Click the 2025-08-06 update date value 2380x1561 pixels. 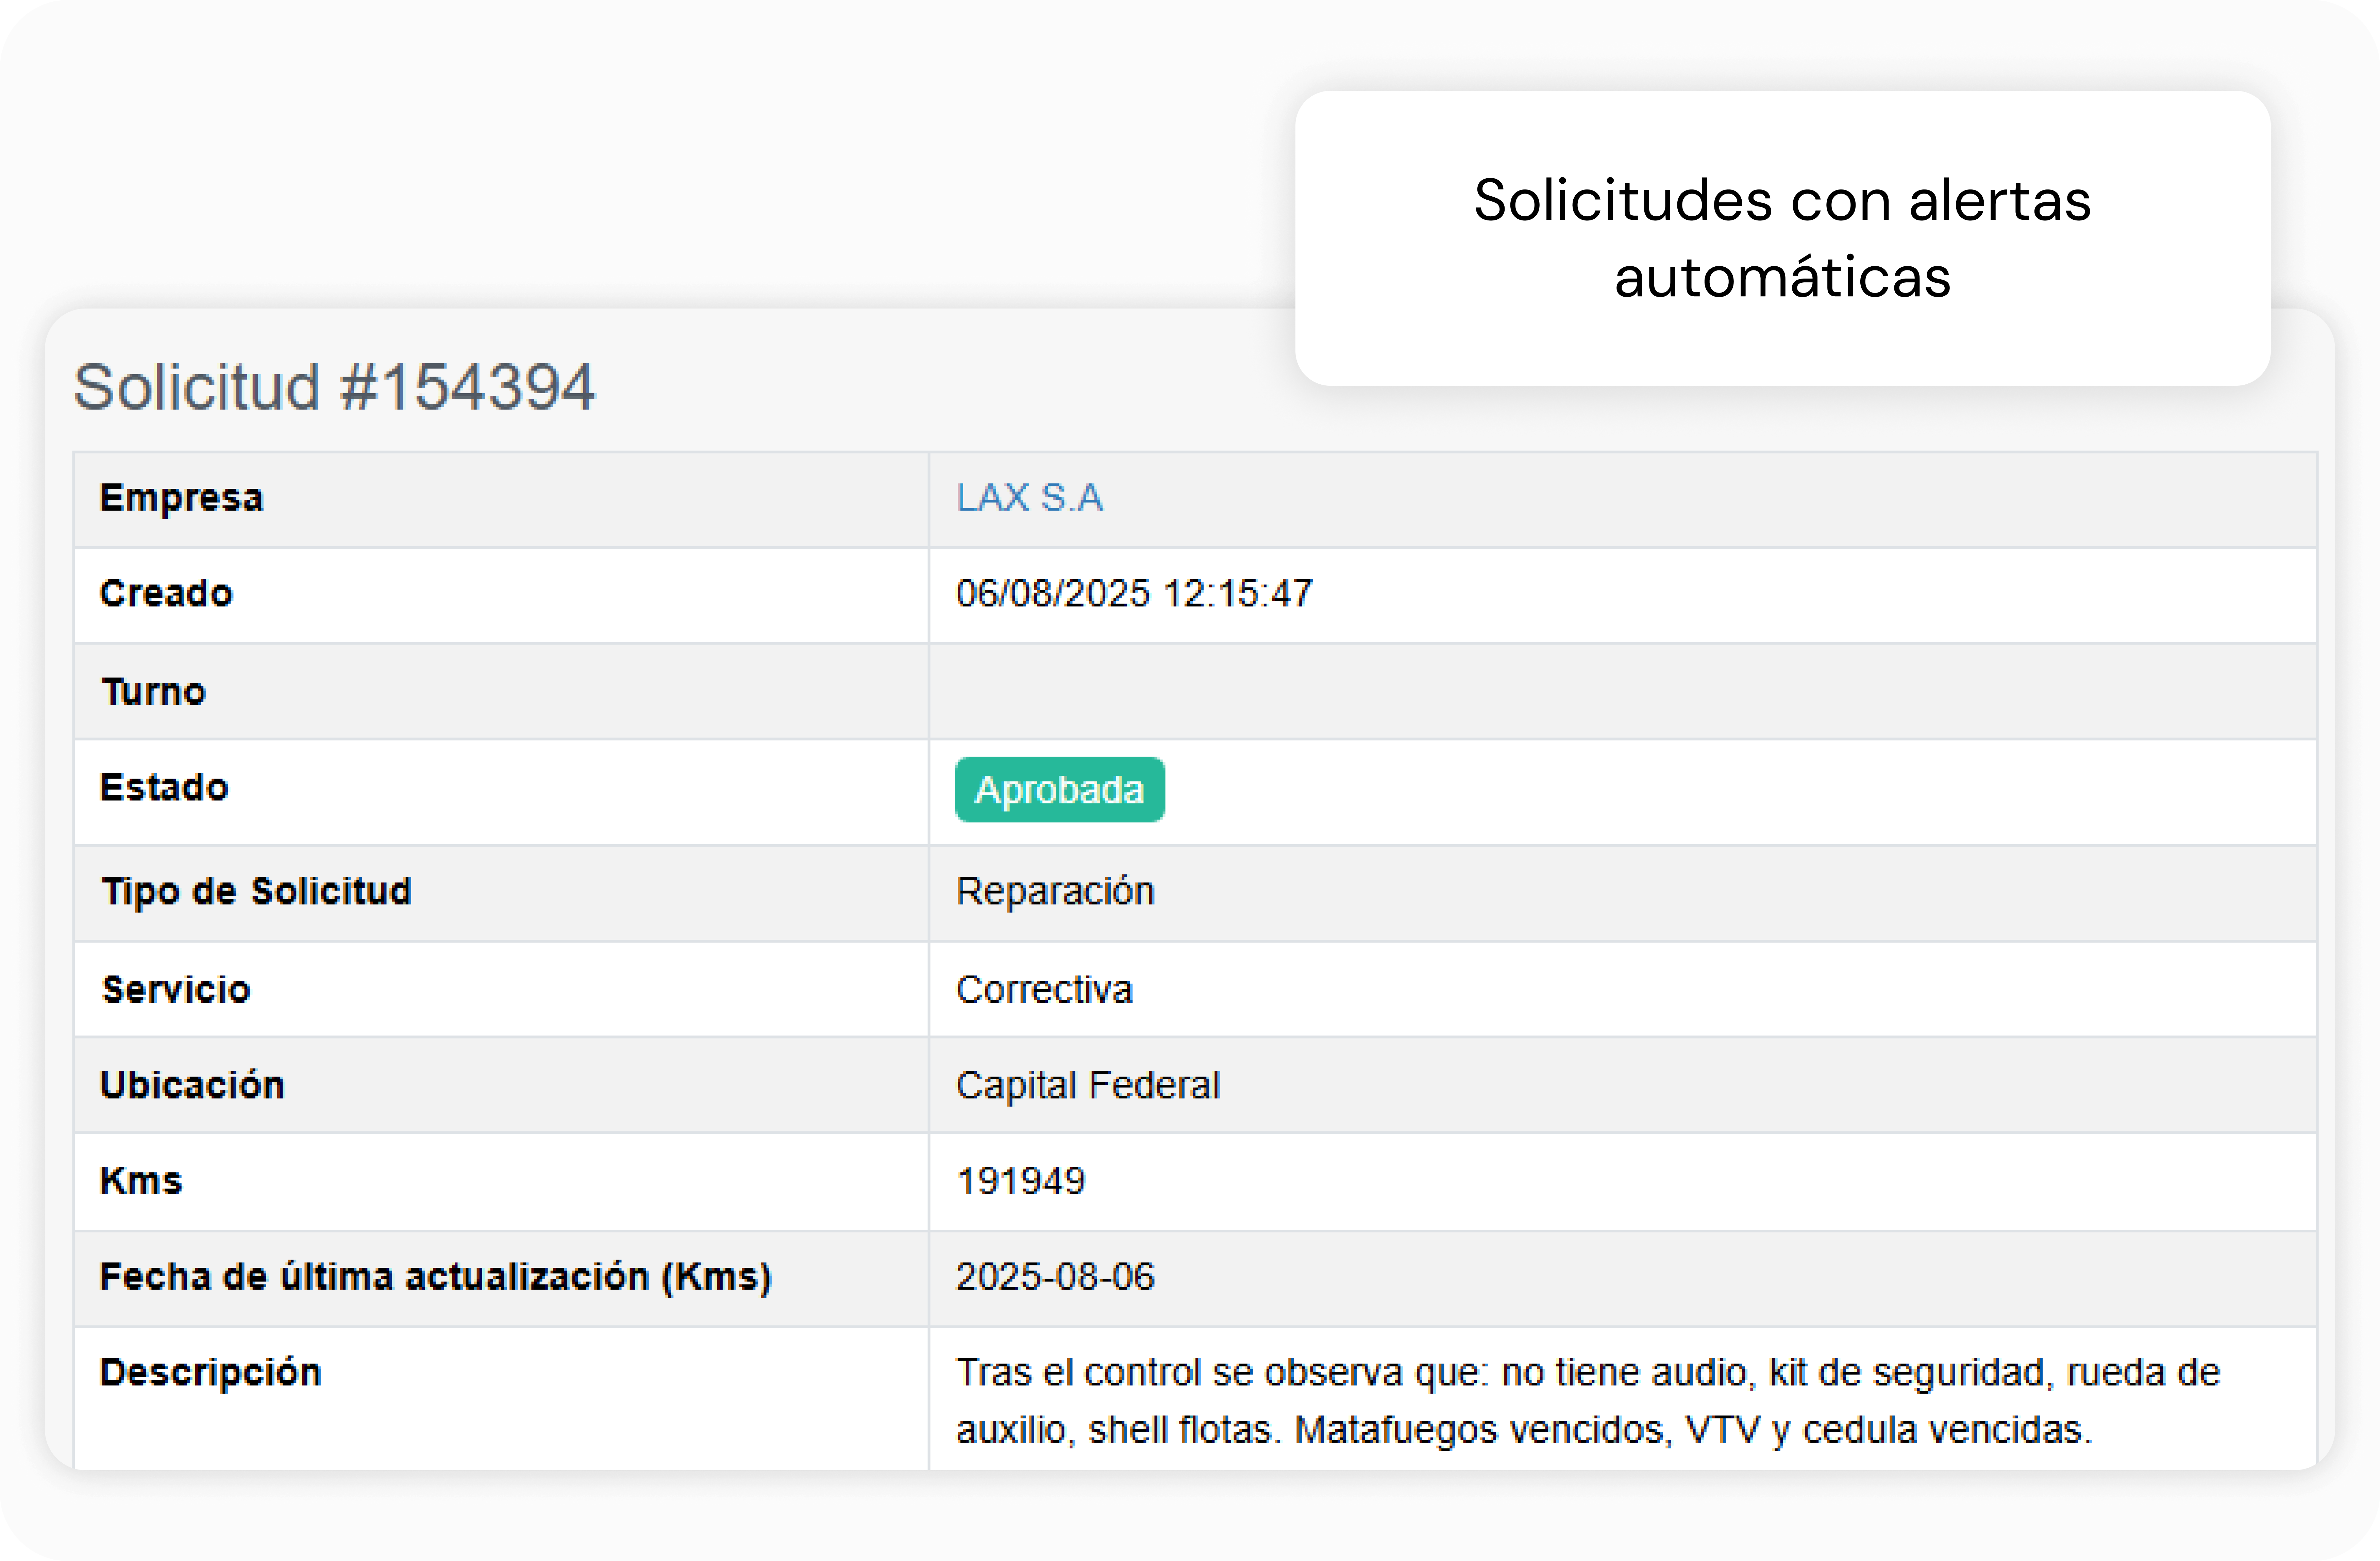[x=1055, y=1277]
